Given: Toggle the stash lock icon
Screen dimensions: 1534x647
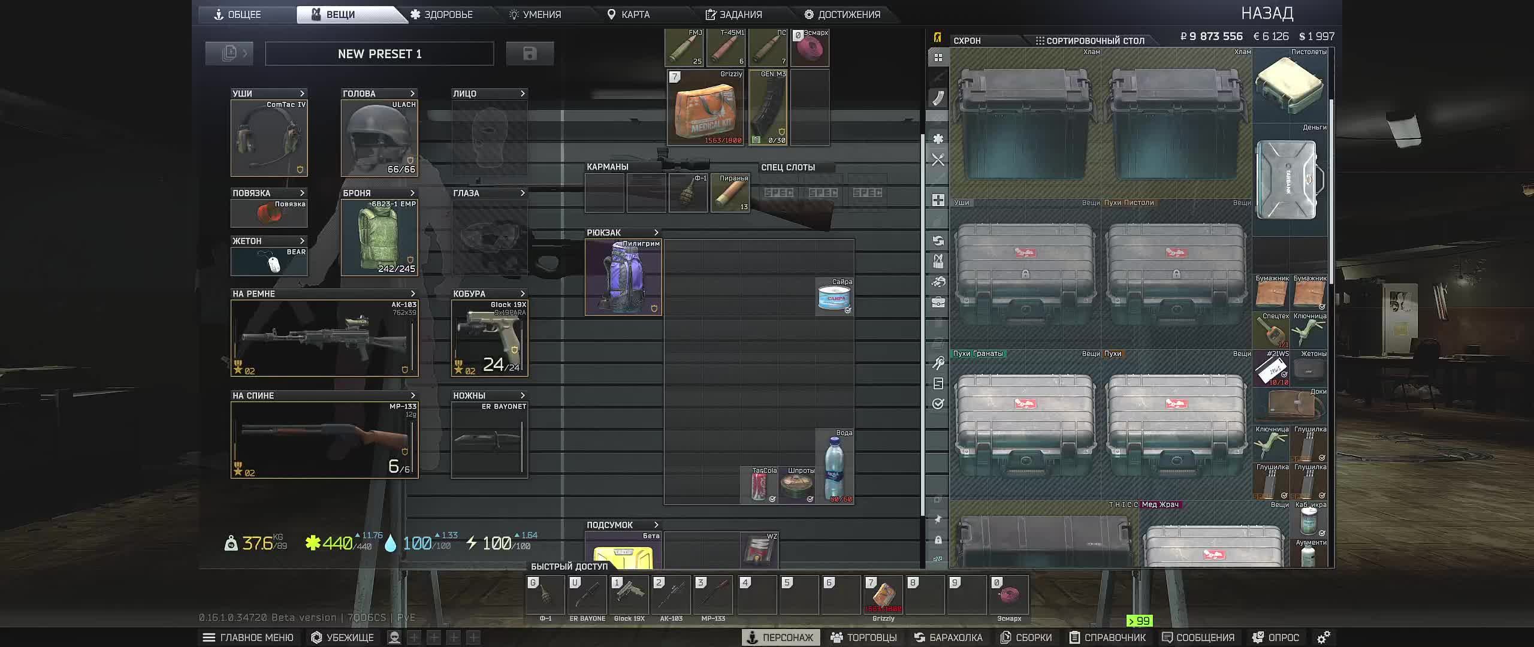Looking at the screenshot, I should tap(938, 540).
